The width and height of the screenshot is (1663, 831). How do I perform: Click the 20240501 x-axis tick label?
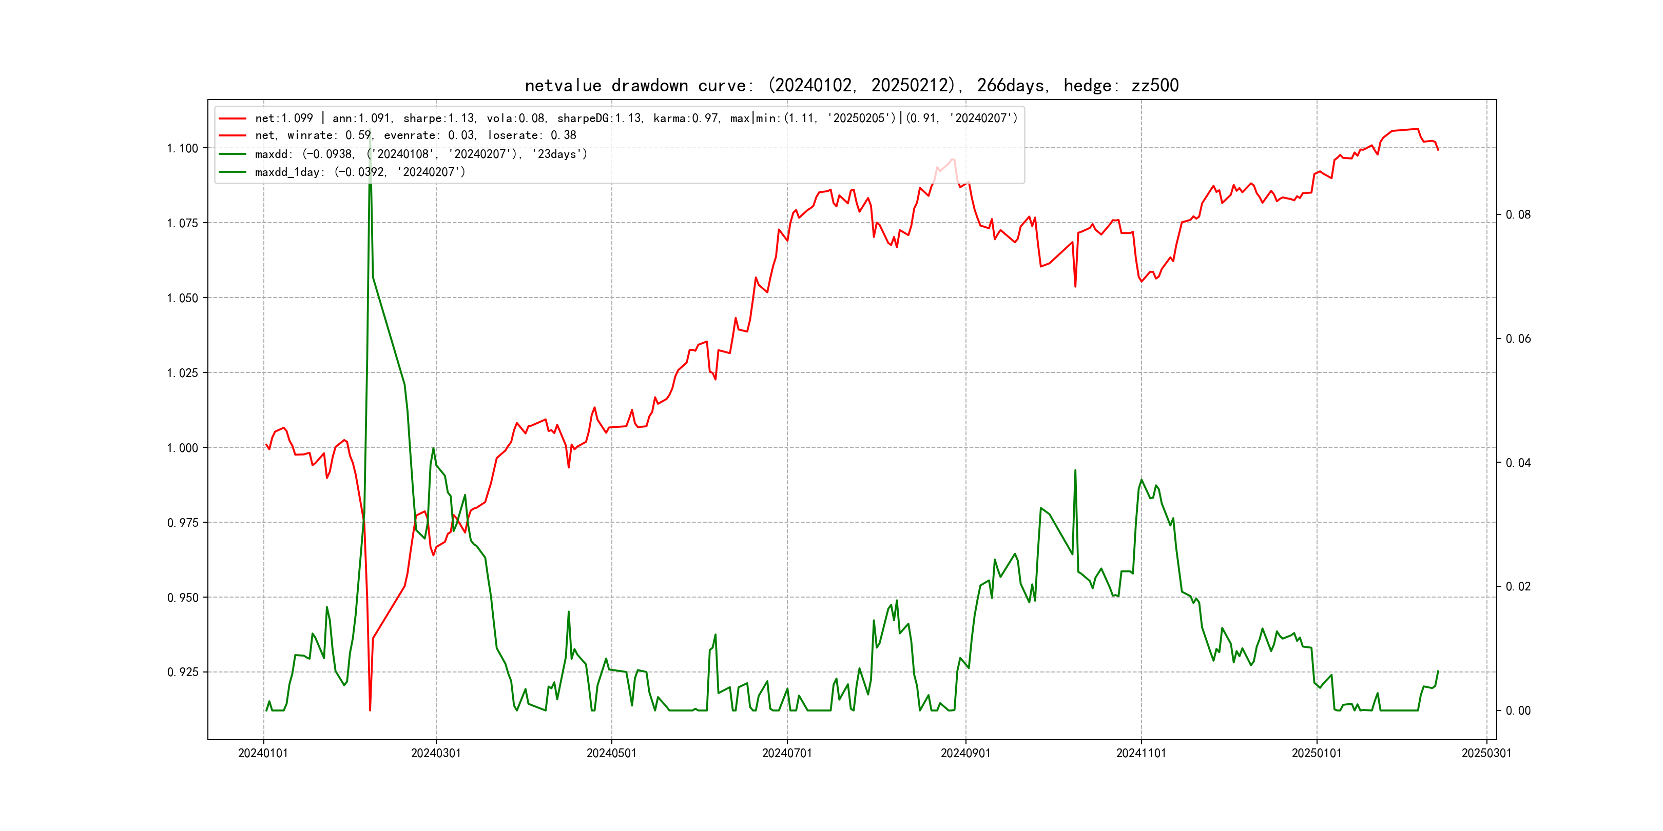pyautogui.click(x=611, y=754)
